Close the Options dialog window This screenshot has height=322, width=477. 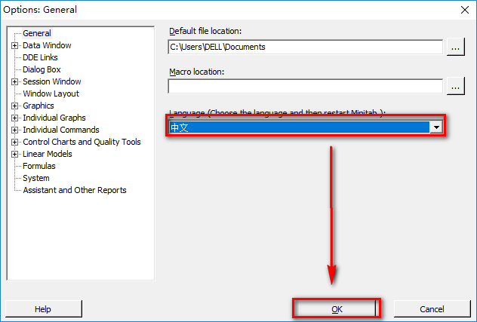click(462, 10)
